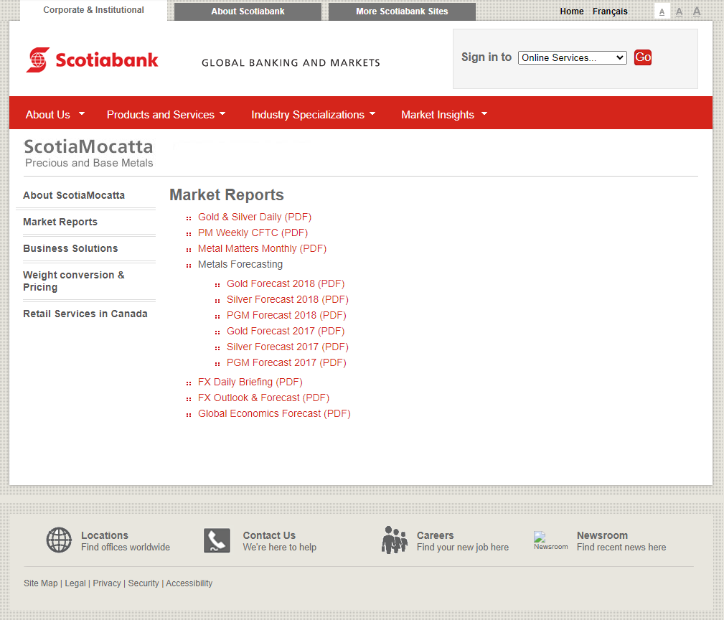Open FX Outlook & Forecast PDF
The image size is (724, 620).
point(263,398)
